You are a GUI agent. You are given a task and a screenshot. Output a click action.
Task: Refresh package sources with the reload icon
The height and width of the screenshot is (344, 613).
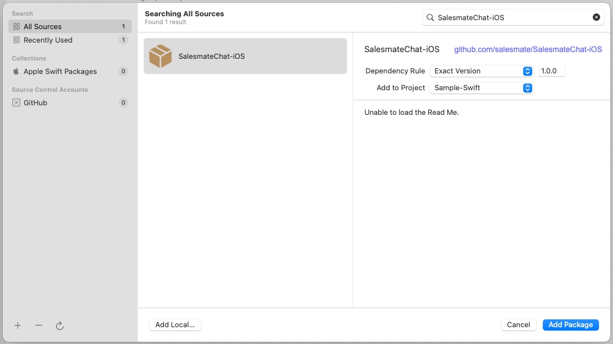[60, 326]
